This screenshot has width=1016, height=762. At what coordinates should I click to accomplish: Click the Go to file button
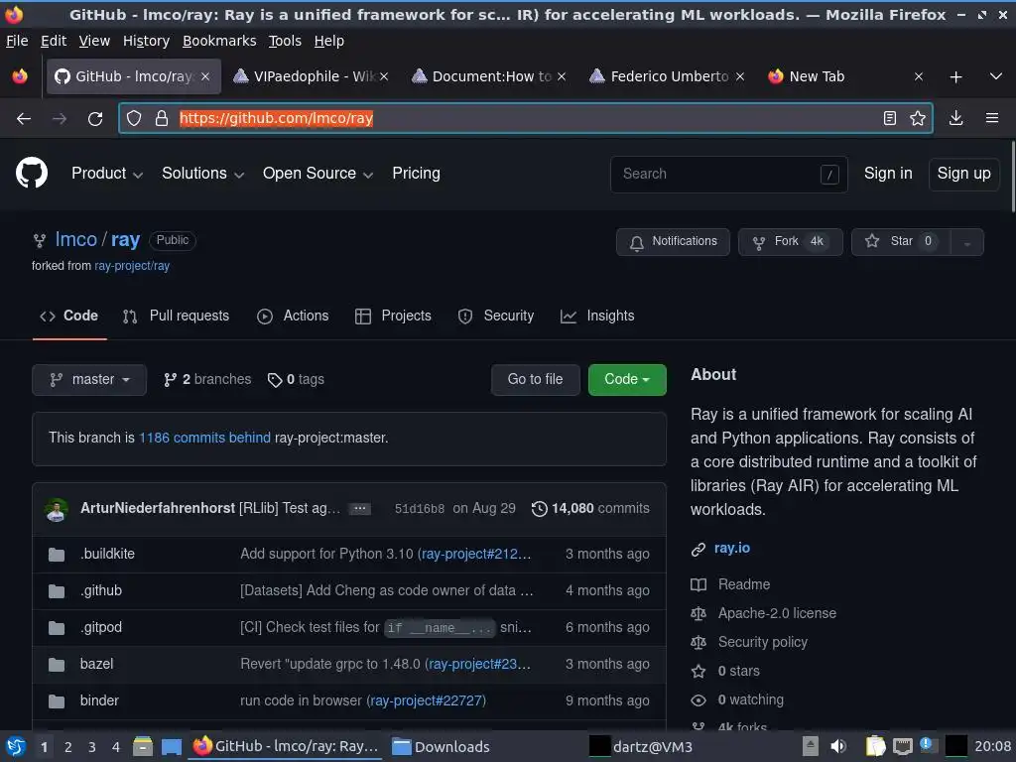click(535, 380)
